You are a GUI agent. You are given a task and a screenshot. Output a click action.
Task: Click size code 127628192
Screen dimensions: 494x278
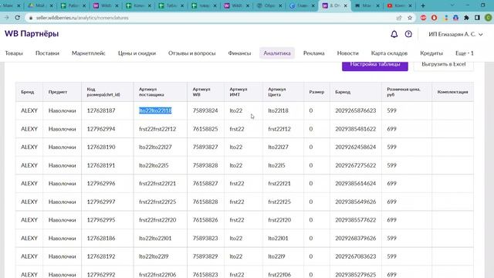pyautogui.click(x=101, y=256)
